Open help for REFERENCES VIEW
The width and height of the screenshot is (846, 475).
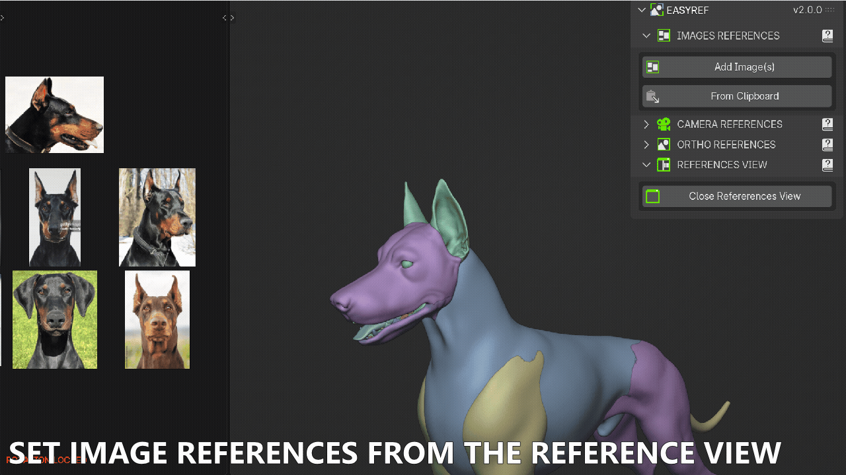[827, 165]
